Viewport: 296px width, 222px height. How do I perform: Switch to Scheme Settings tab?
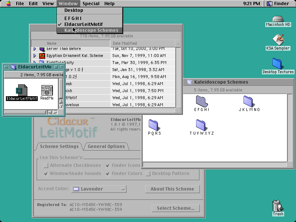[59, 147]
